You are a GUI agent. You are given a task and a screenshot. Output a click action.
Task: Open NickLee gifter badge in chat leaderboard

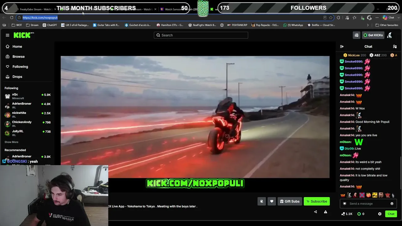tap(354, 55)
